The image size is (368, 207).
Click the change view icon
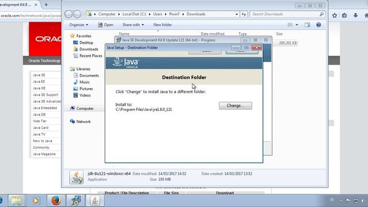(290, 25)
